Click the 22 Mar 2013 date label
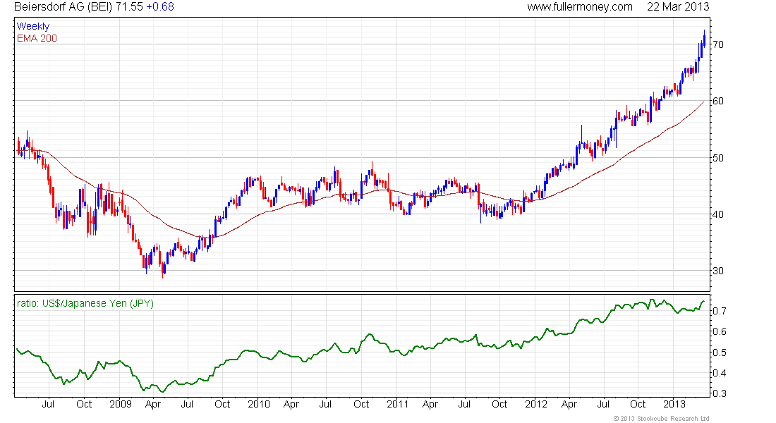Screen dimensions: 776x423 click(x=678, y=7)
